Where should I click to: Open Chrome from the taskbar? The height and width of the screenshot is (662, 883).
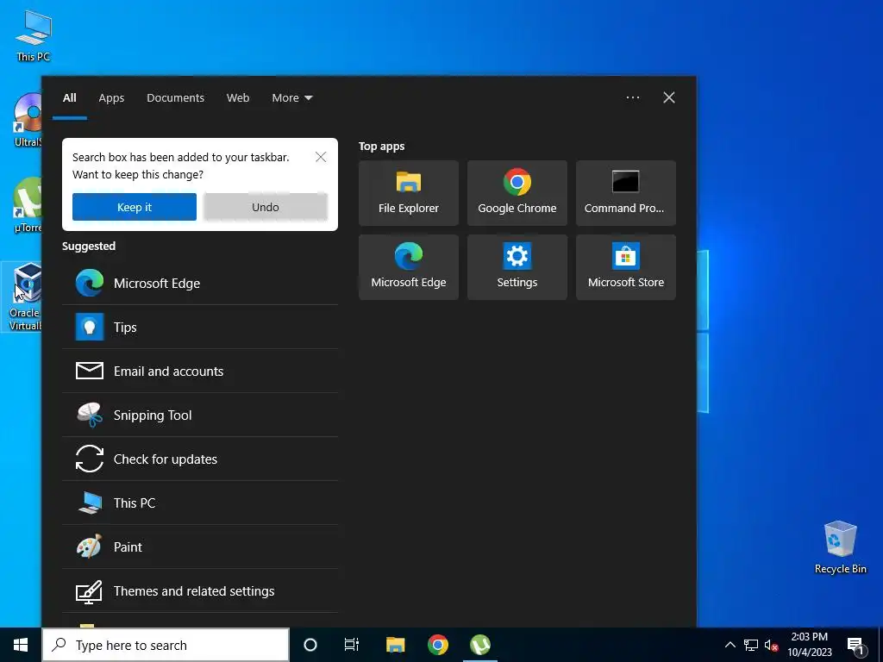point(437,645)
